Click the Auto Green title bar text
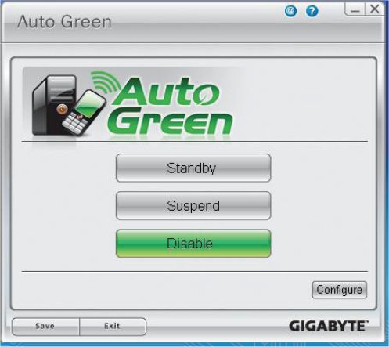The image size is (389, 347). pos(64,21)
